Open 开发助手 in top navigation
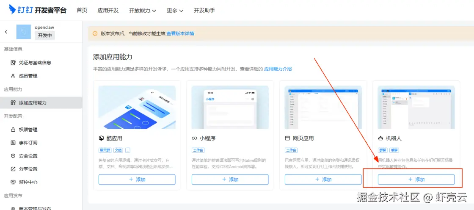474x210 pixels. click(x=205, y=10)
